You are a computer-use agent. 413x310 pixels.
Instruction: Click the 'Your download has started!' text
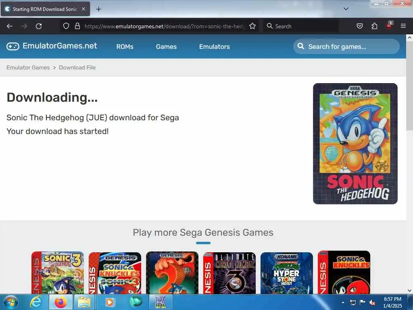(57, 131)
